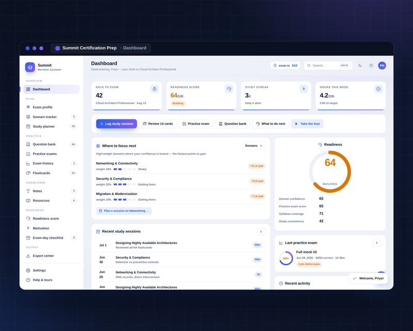The height and width of the screenshot is (331, 413).
Task: Click the 4 pts below pass badge
Action: tap(309, 264)
